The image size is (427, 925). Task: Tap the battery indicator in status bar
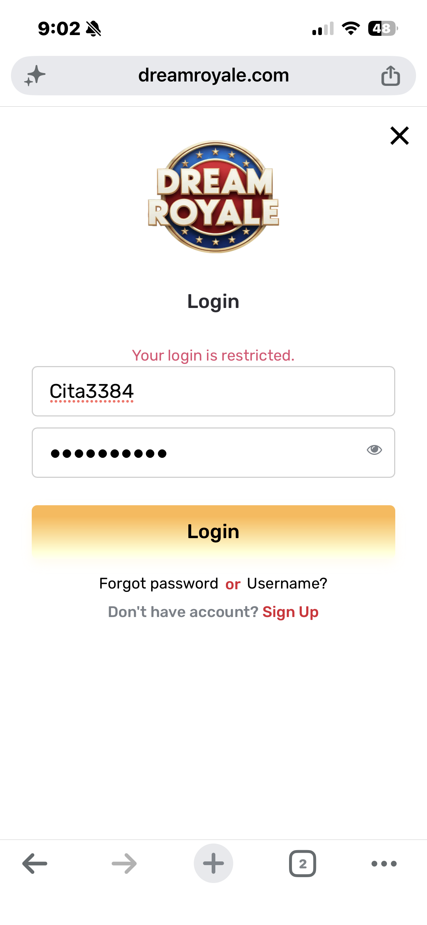[382, 28]
